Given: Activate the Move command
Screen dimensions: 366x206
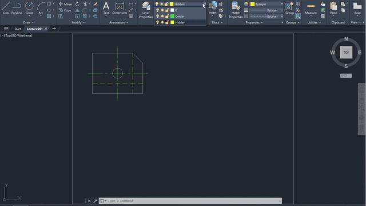Looking at the screenshot, I should click(x=65, y=4).
